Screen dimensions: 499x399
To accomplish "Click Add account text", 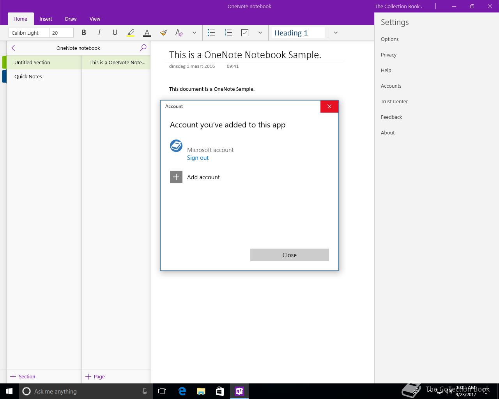I will [x=203, y=177].
